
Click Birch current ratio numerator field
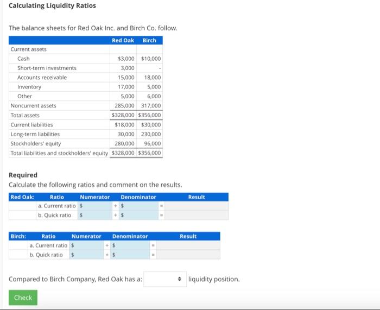click(x=86, y=245)
